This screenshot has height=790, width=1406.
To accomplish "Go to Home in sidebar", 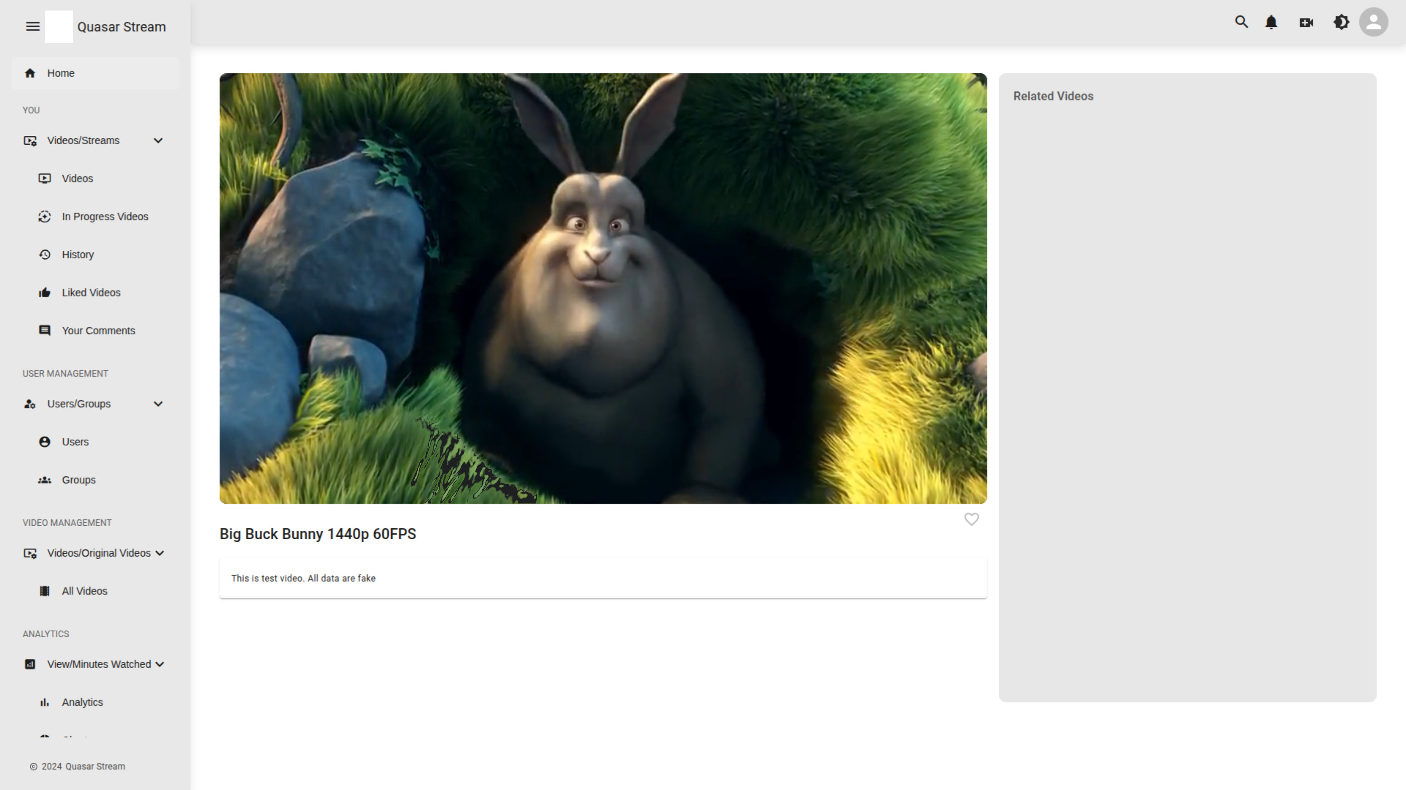I will click(x=95, y=73).
